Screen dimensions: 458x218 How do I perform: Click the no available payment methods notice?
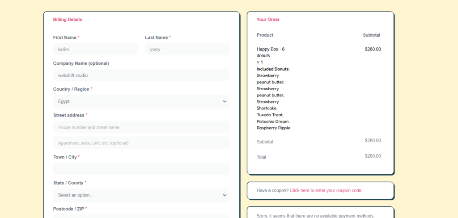315,216
